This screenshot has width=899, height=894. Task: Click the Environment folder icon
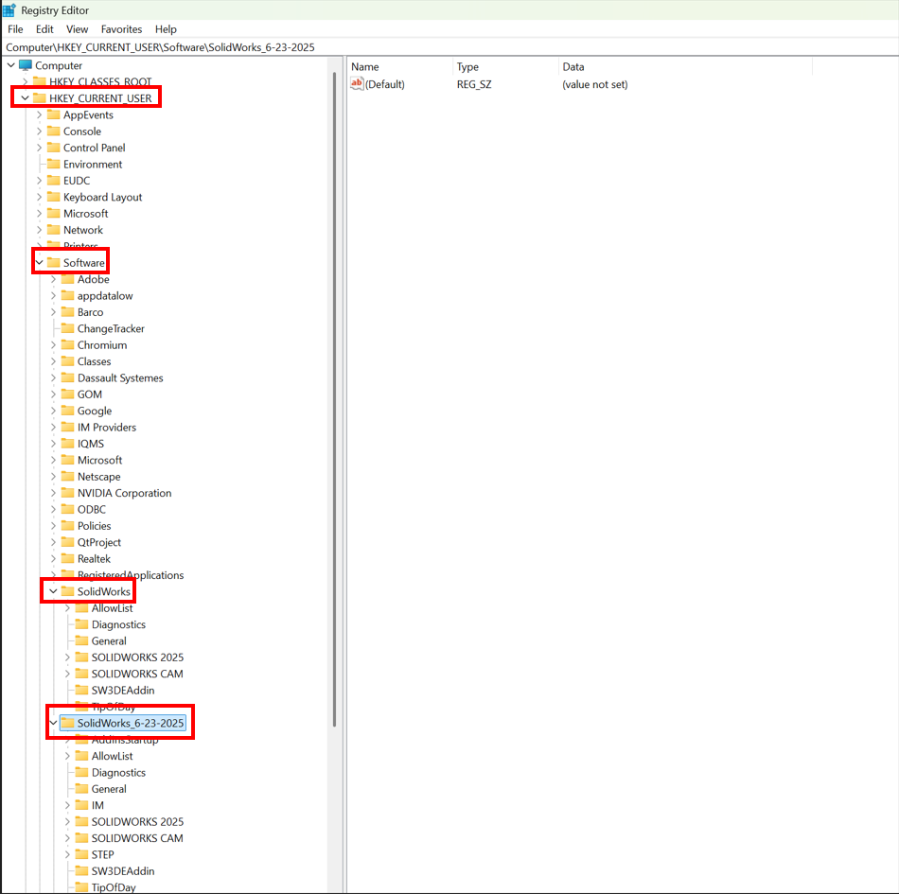(53, 164)
